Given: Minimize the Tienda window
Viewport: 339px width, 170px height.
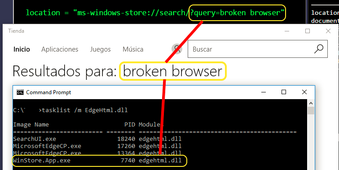Looking at the screenshot, I should tap(287, 31).
